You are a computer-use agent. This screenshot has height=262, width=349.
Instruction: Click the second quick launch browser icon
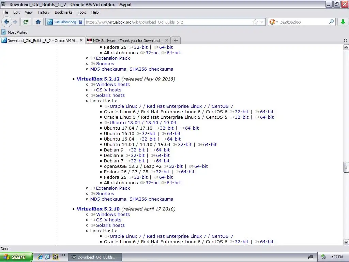tap(47, 257)
